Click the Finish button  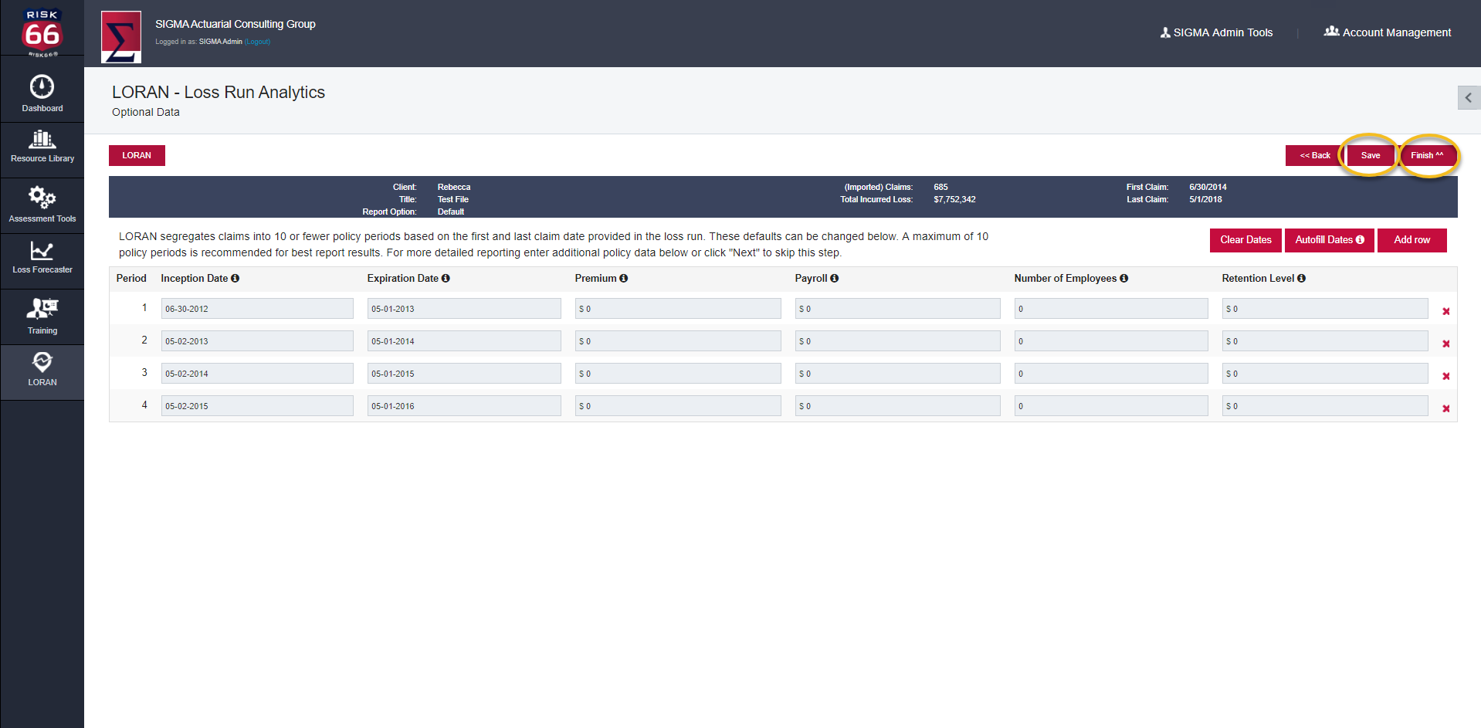click(1426, 155)
